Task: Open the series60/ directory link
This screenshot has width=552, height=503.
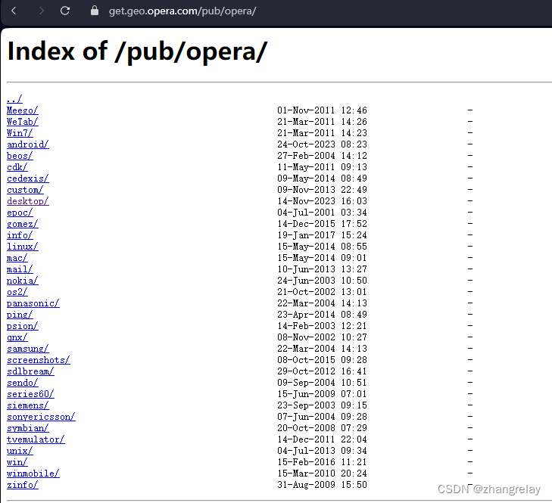Action: pos(30,394)
